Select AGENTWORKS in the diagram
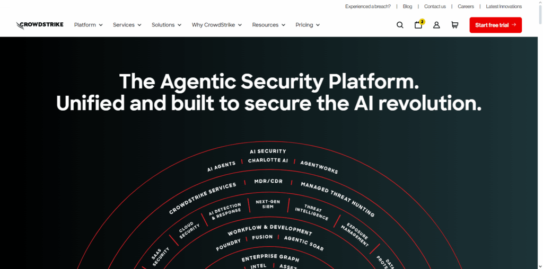 coord(319,167)
